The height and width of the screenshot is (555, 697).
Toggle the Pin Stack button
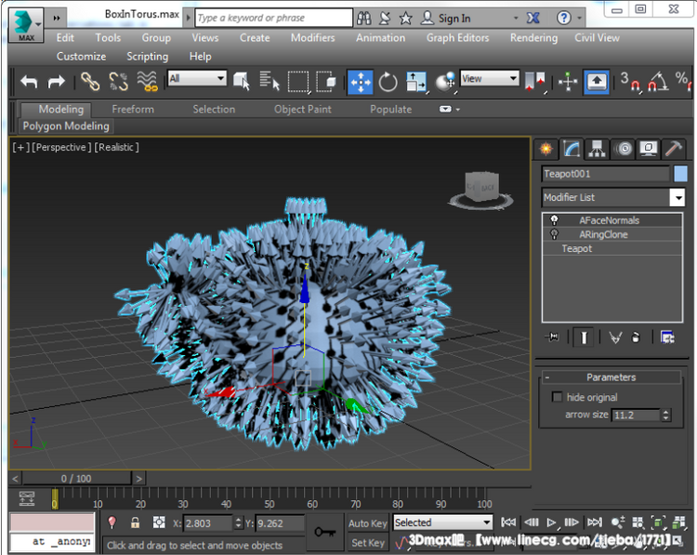pos(553,337)
